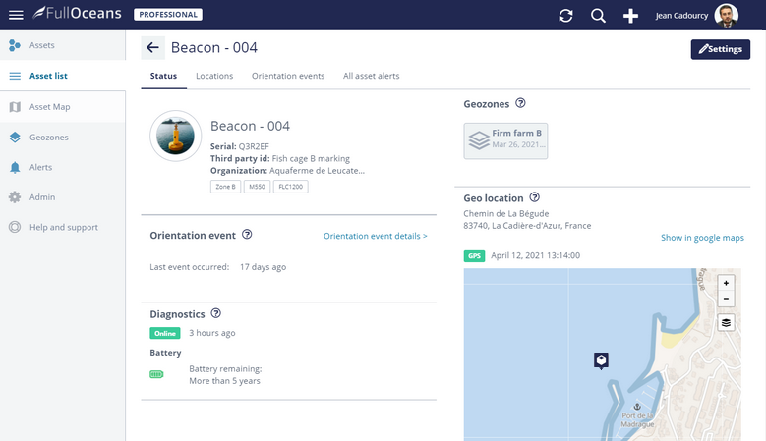Open search with magnifier icon

598,16
